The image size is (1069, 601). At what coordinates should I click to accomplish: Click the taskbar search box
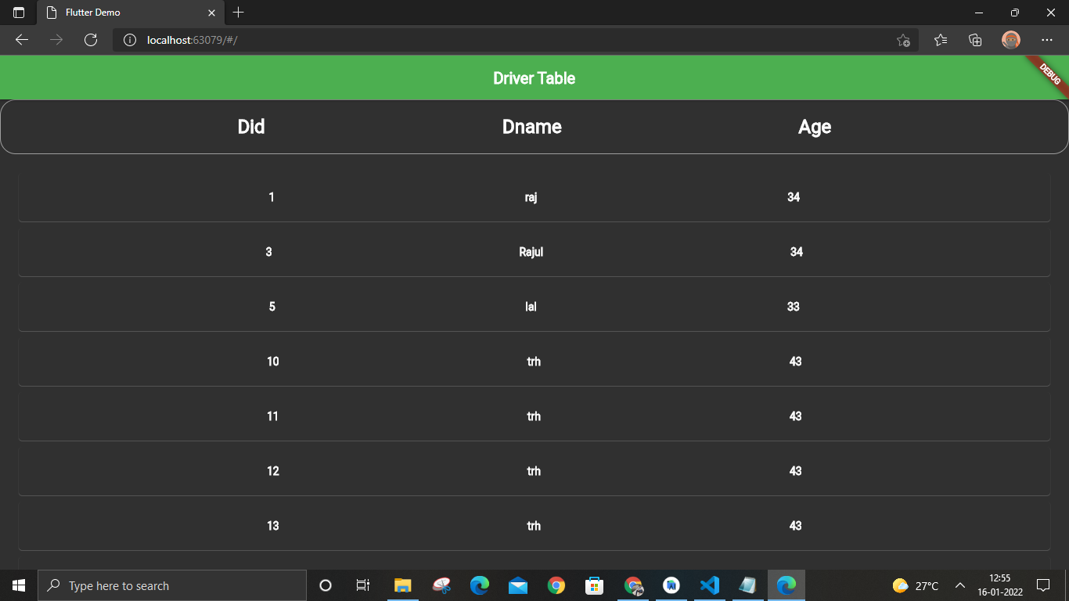[x=172, y=585]
